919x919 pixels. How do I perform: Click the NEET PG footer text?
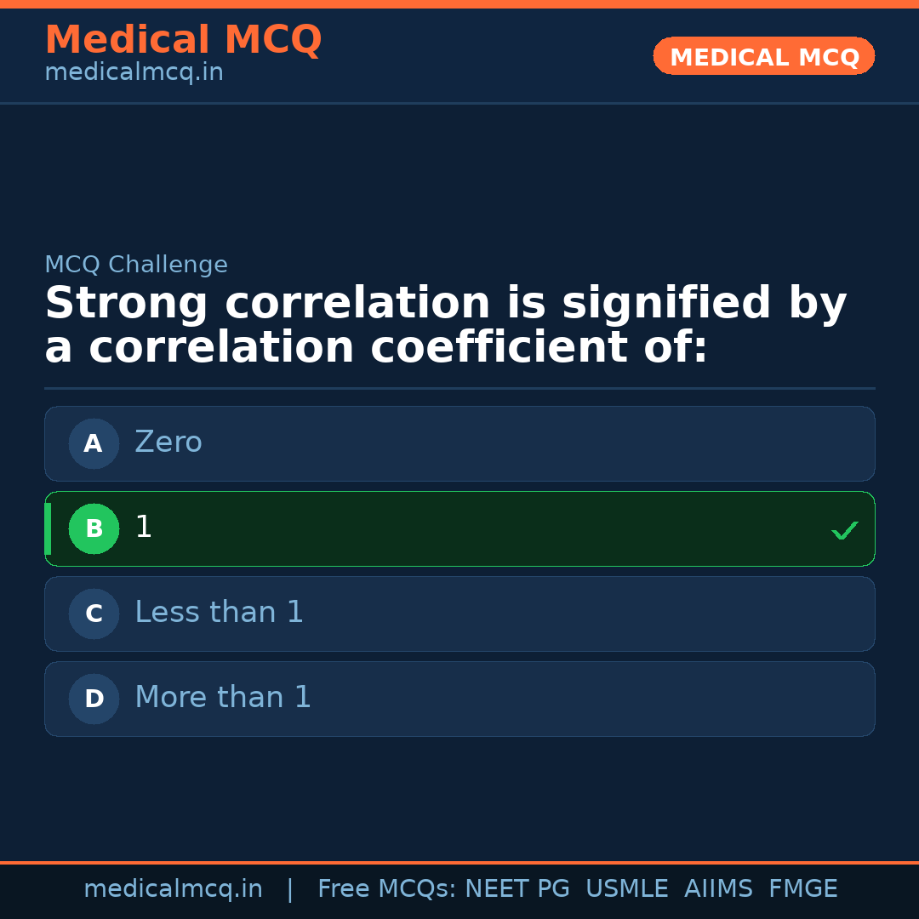pyautogui.click(x=517, y=889)
